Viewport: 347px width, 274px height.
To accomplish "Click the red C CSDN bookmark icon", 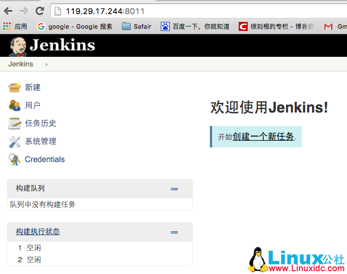I will (x=243, y=26).
